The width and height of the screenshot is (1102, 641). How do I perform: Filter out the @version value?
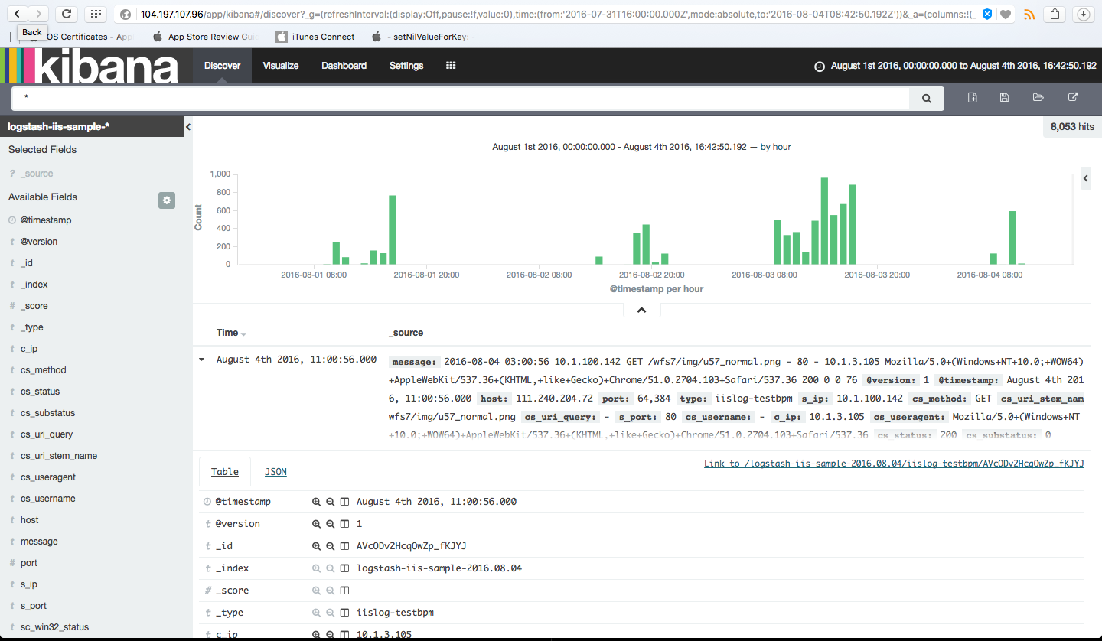click(x=331, y=525)
